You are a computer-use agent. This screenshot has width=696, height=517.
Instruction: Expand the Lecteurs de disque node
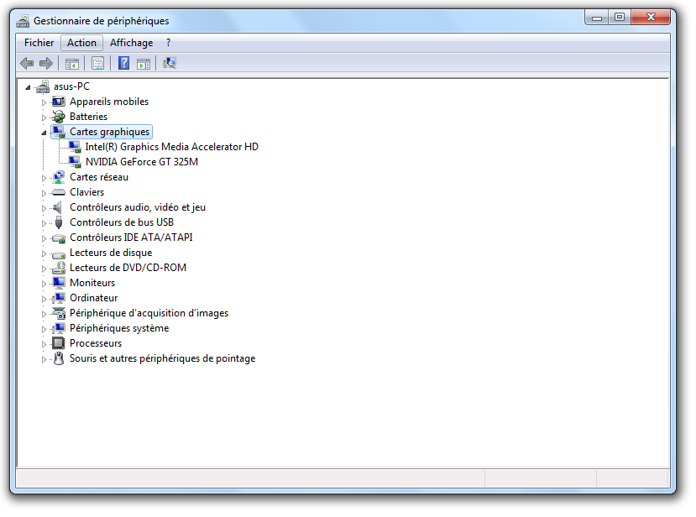point(44,253)
